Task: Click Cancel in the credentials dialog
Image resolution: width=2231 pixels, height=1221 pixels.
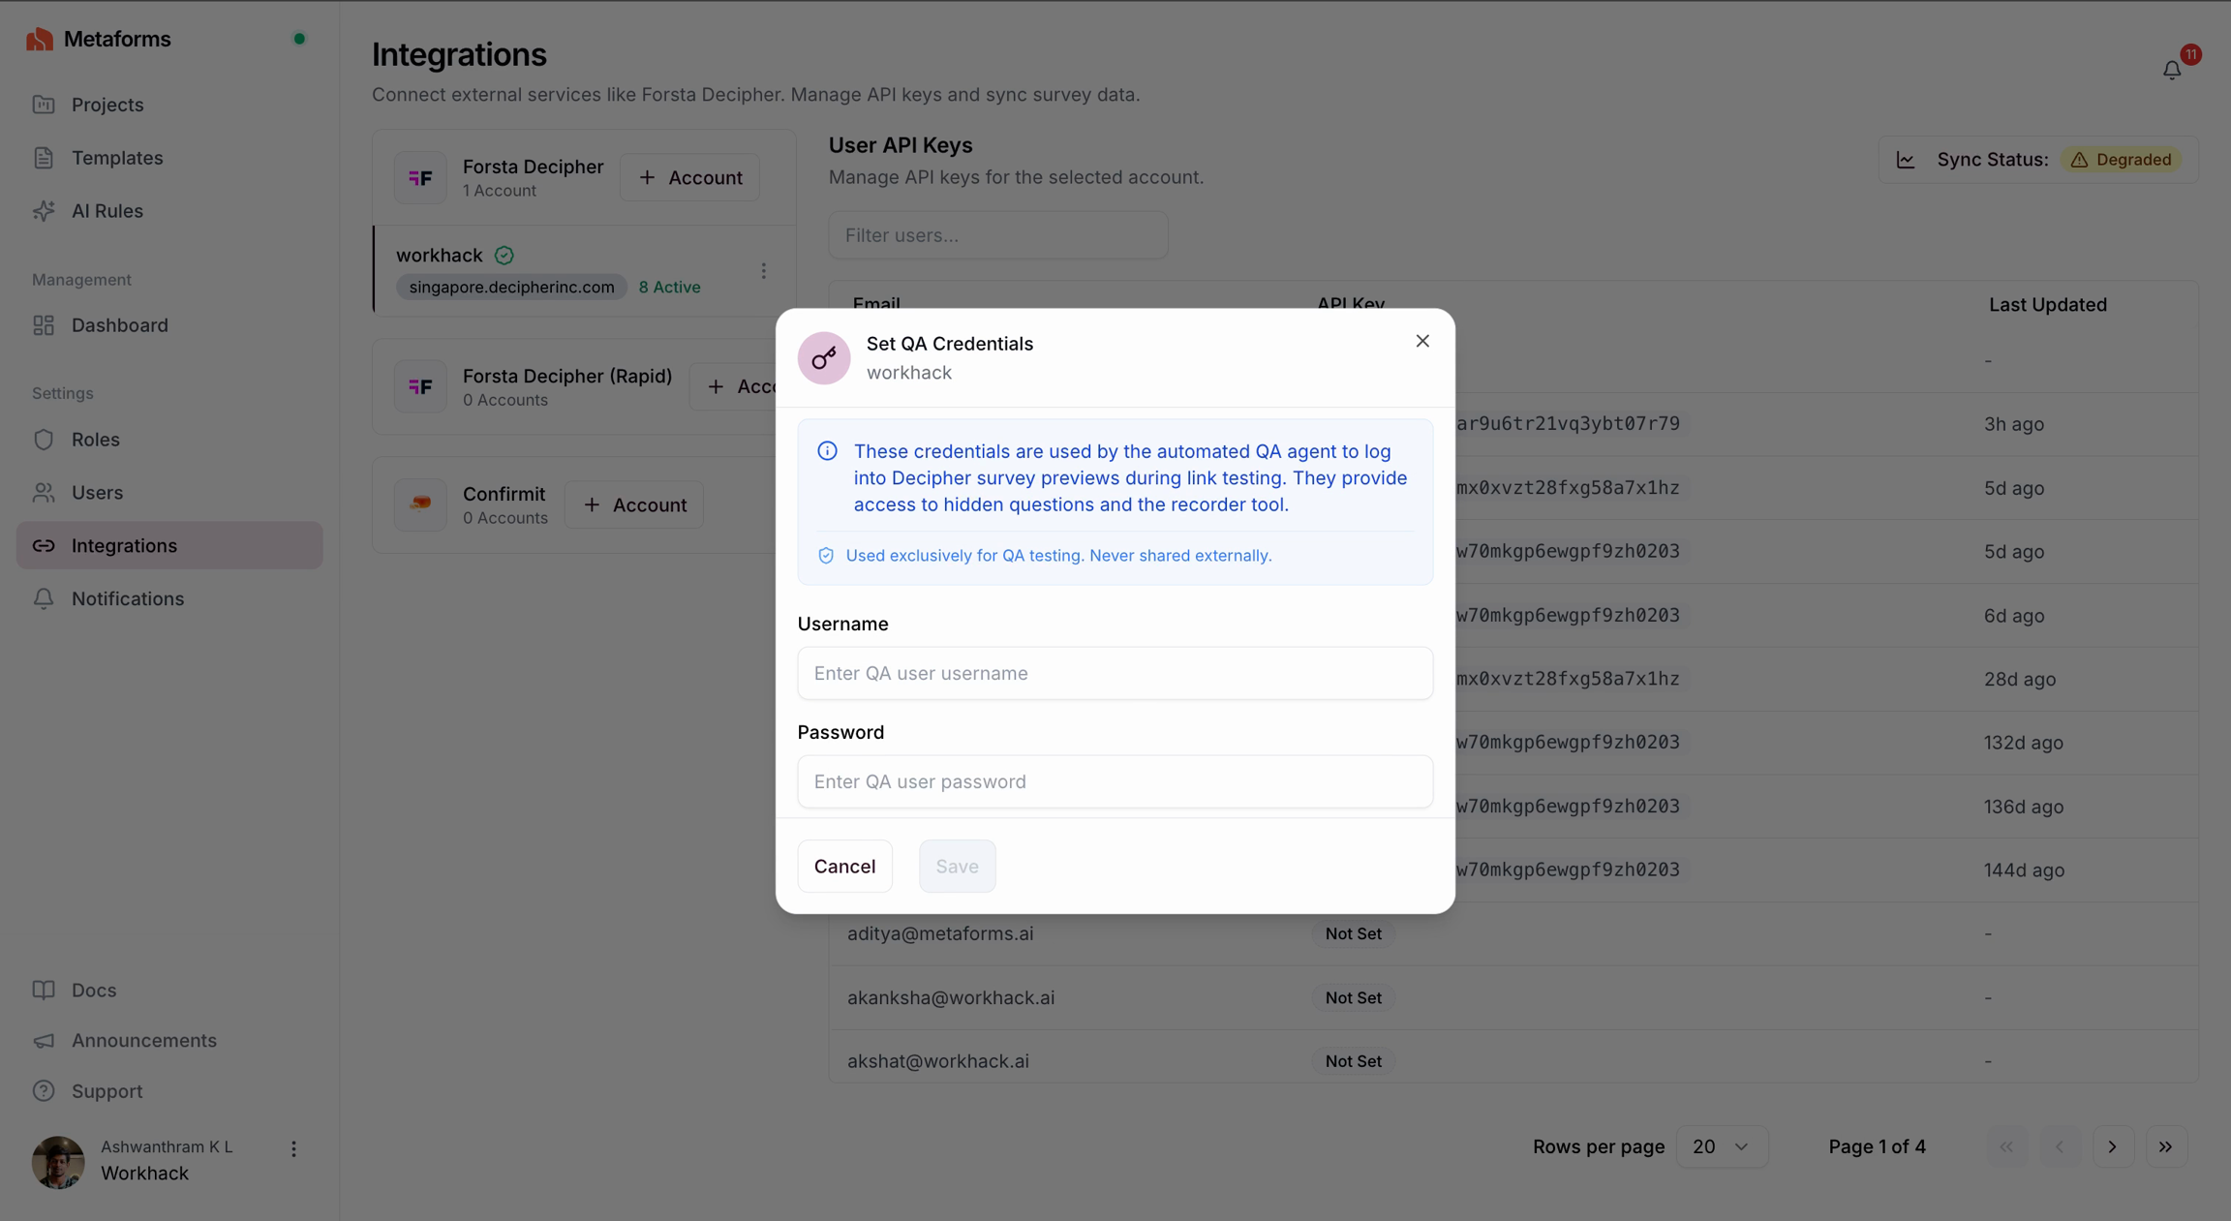Action: (x=844, y=866)
